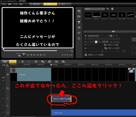
Task: Open border/shadow/transparency settings
Action: (x=94, y=55)
